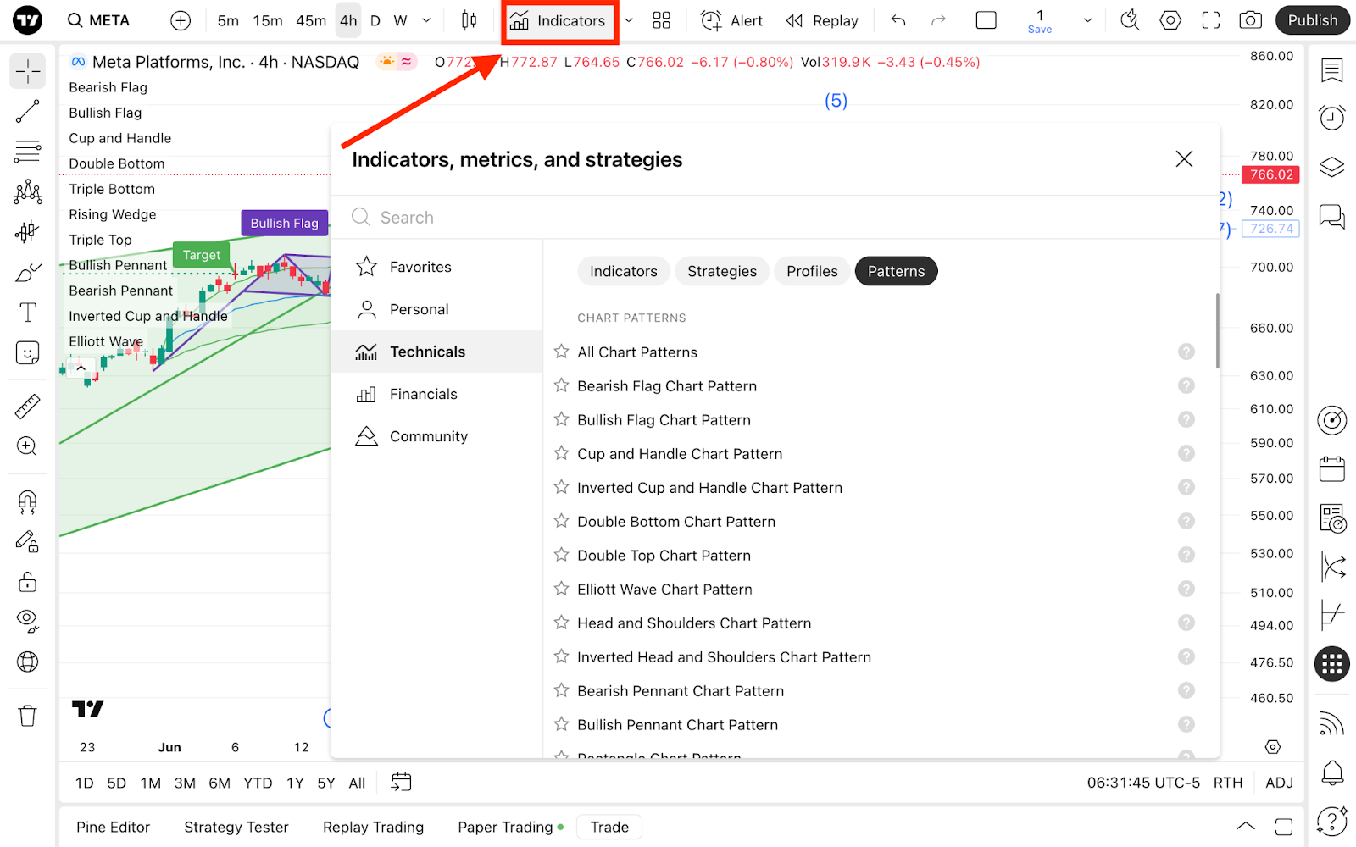Open the chart patterns drawing tool group
The image size is (1356, 847).
coord(27,191)
